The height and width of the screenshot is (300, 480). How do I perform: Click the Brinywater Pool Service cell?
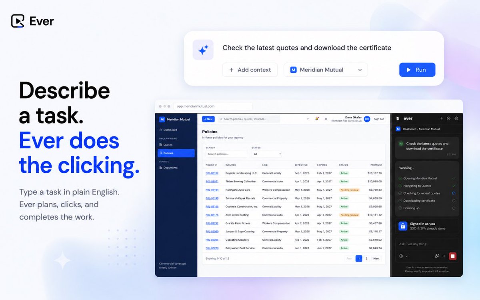click(240, 248)
